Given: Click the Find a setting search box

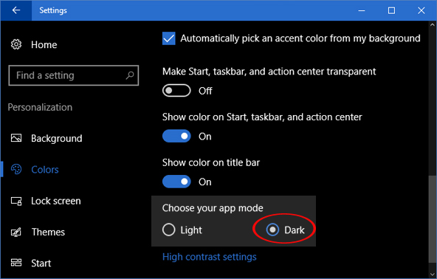Looking at the screenshot, I should click(74, 75).
